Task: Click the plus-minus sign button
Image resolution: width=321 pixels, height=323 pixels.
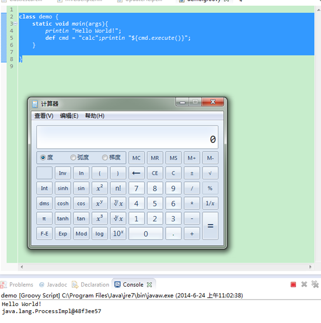Action: (191, 173)
